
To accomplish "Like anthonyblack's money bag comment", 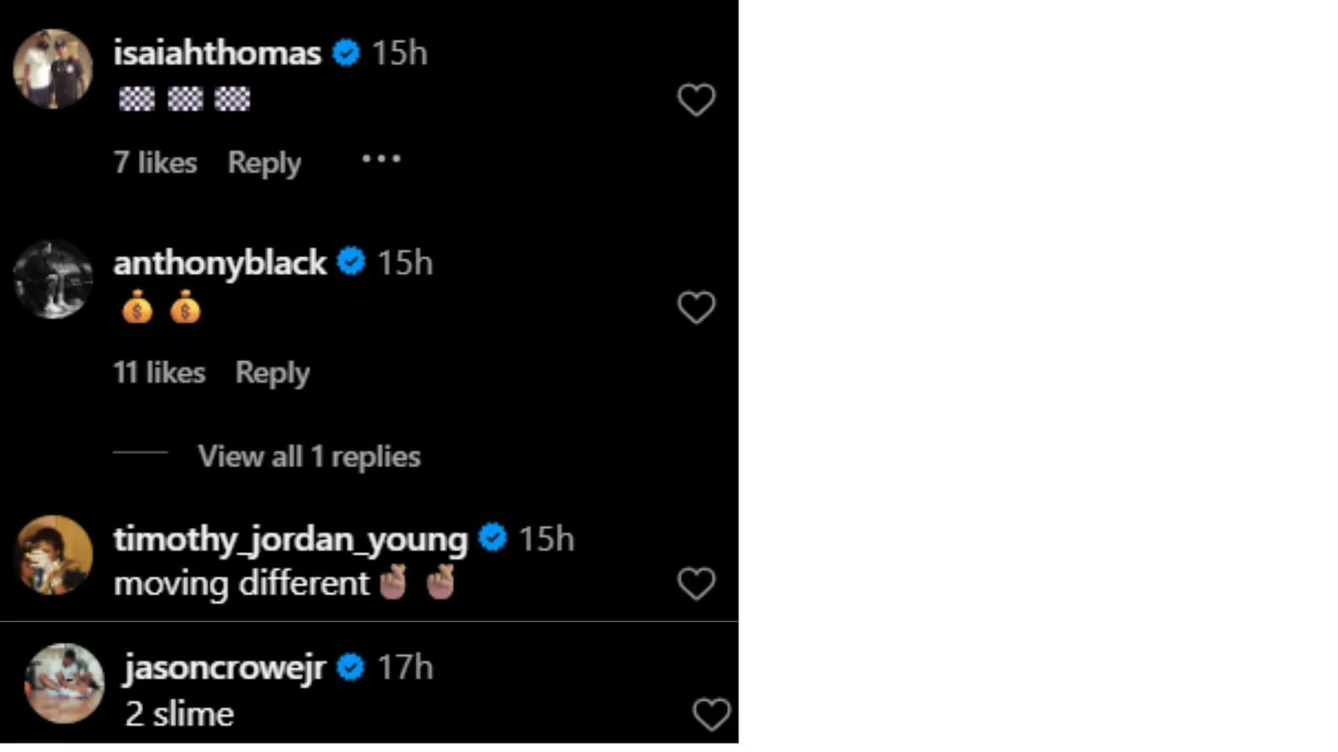I will point(696,307).
